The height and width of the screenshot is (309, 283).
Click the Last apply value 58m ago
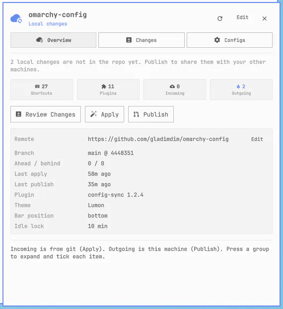click(x=99, y=174)
